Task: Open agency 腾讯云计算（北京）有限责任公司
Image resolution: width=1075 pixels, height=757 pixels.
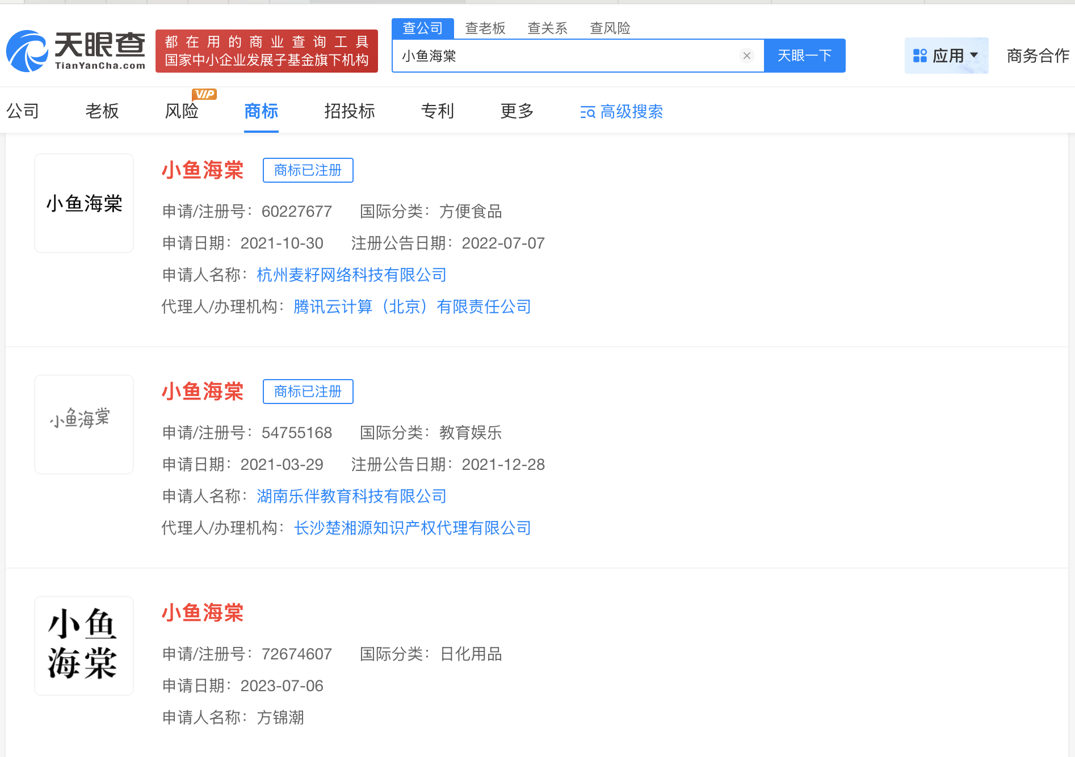Action: (x=413, y=307)
